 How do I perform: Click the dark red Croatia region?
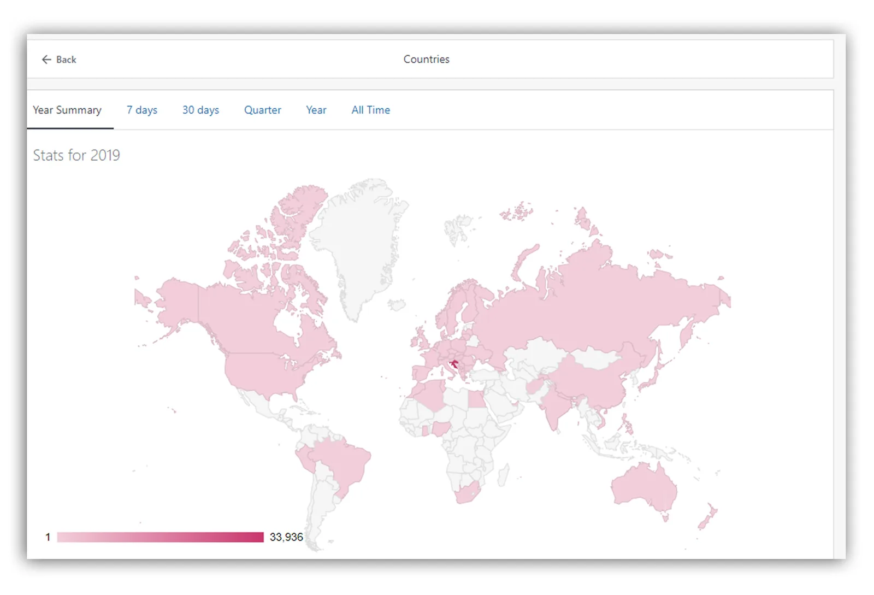point(453,363)
